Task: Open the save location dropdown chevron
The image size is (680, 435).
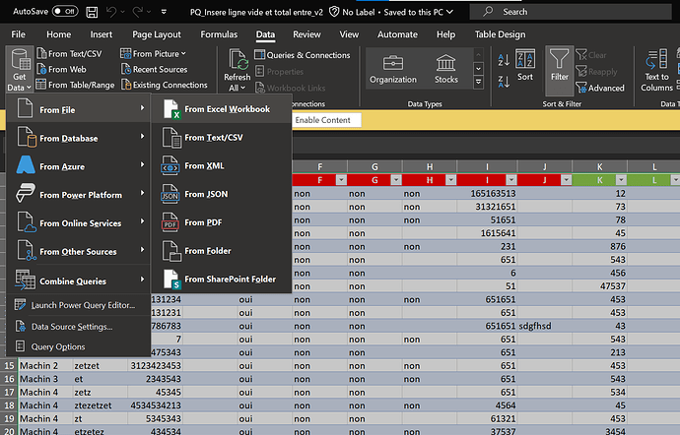Action: 449,12
